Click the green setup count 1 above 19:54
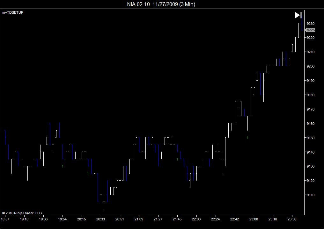This screenshot has width=324, height=229. tap(63, 166)
